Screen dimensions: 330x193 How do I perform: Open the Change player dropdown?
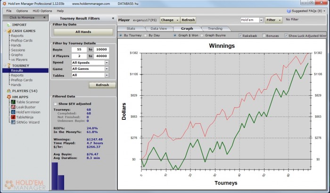click(170, 20)
